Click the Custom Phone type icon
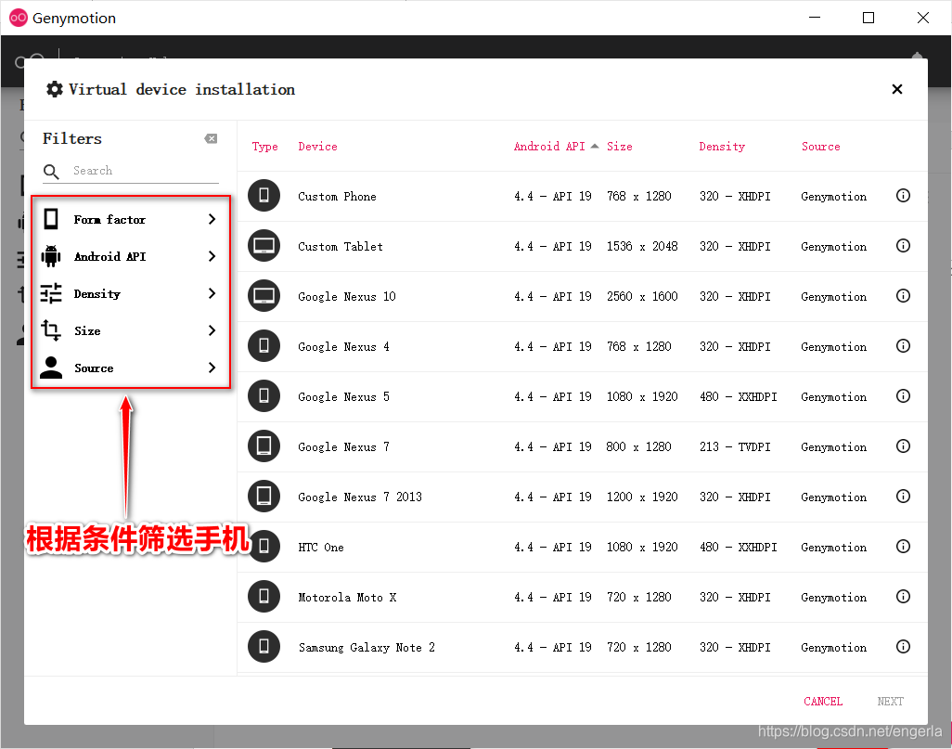952x749 pixels. [x=264, y=196]
